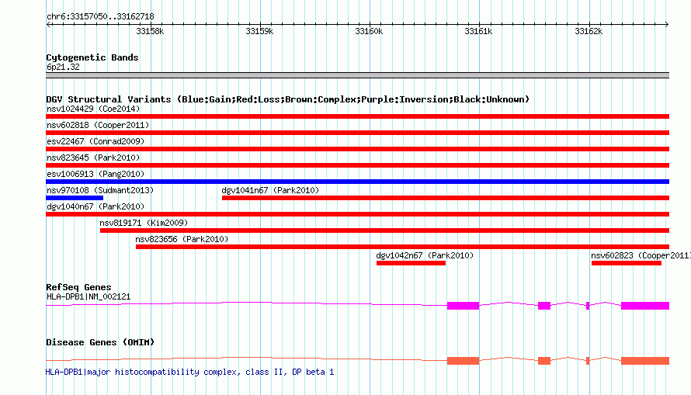The height and width of the screenshot is (395, 691).
Task: Select the blue esv1006913 (Pang2010) gain bar
Action: pyautogui.click(x=357, y=182)
